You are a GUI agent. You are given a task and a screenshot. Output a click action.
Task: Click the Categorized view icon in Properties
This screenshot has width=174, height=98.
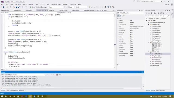click(x=118, y=16)
